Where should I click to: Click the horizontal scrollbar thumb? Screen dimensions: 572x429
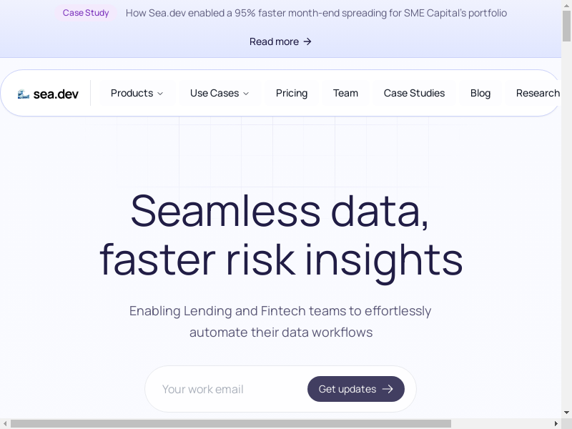point(230,423)
